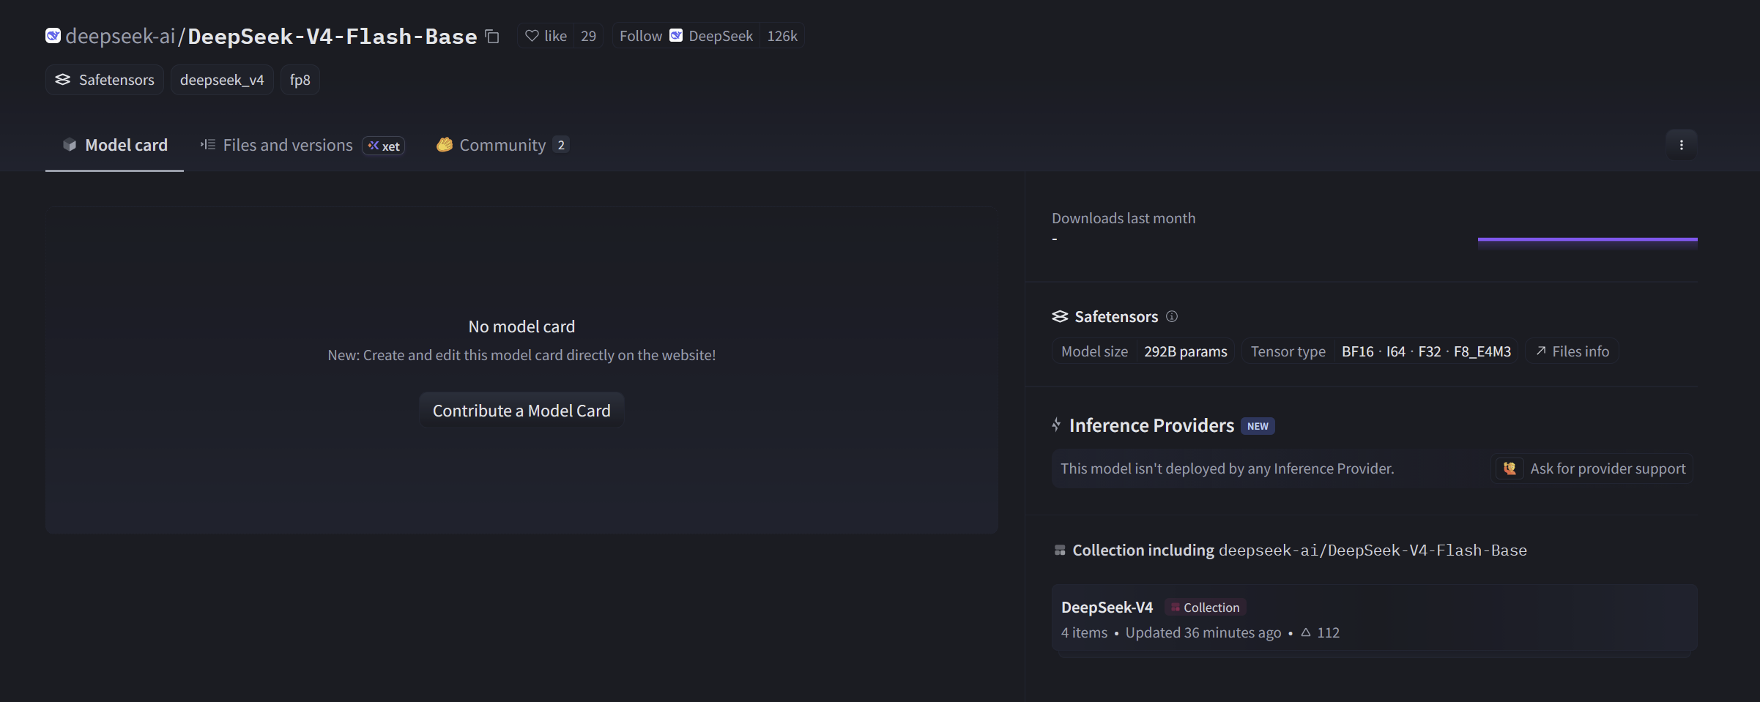This screenshot has height=702, width=1760.
Task: Open the Community tab
Action: (x=502, y=145)
